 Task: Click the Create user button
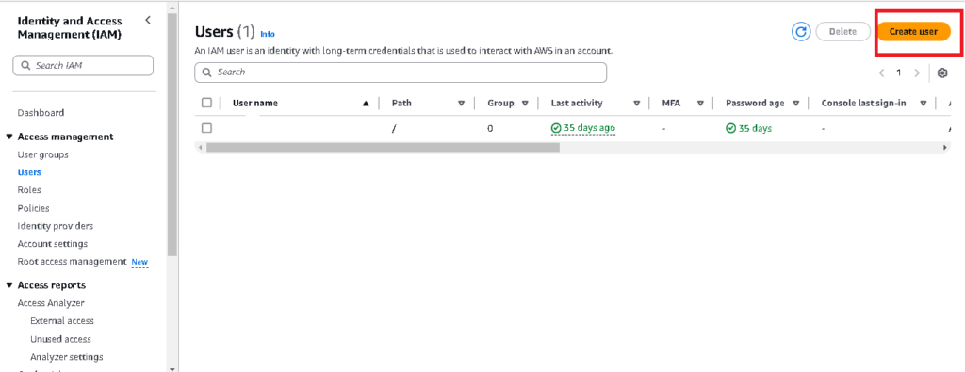(913, 32)
